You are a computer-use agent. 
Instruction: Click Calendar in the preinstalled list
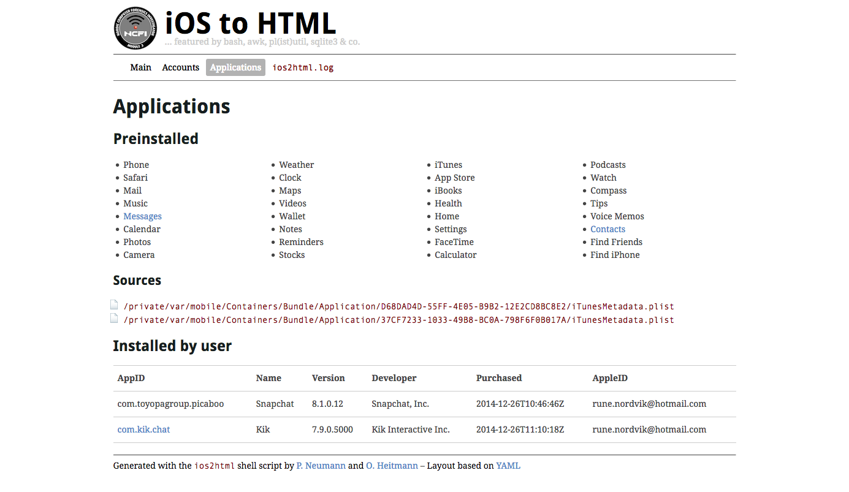(x=142, y=229)
